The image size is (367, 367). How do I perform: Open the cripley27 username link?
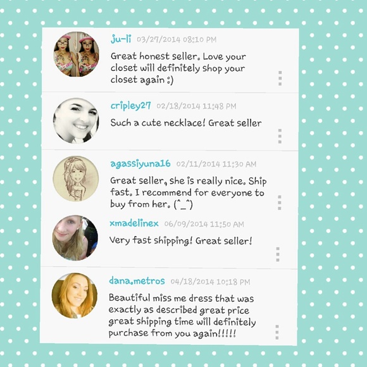click(x=130, y=106)
